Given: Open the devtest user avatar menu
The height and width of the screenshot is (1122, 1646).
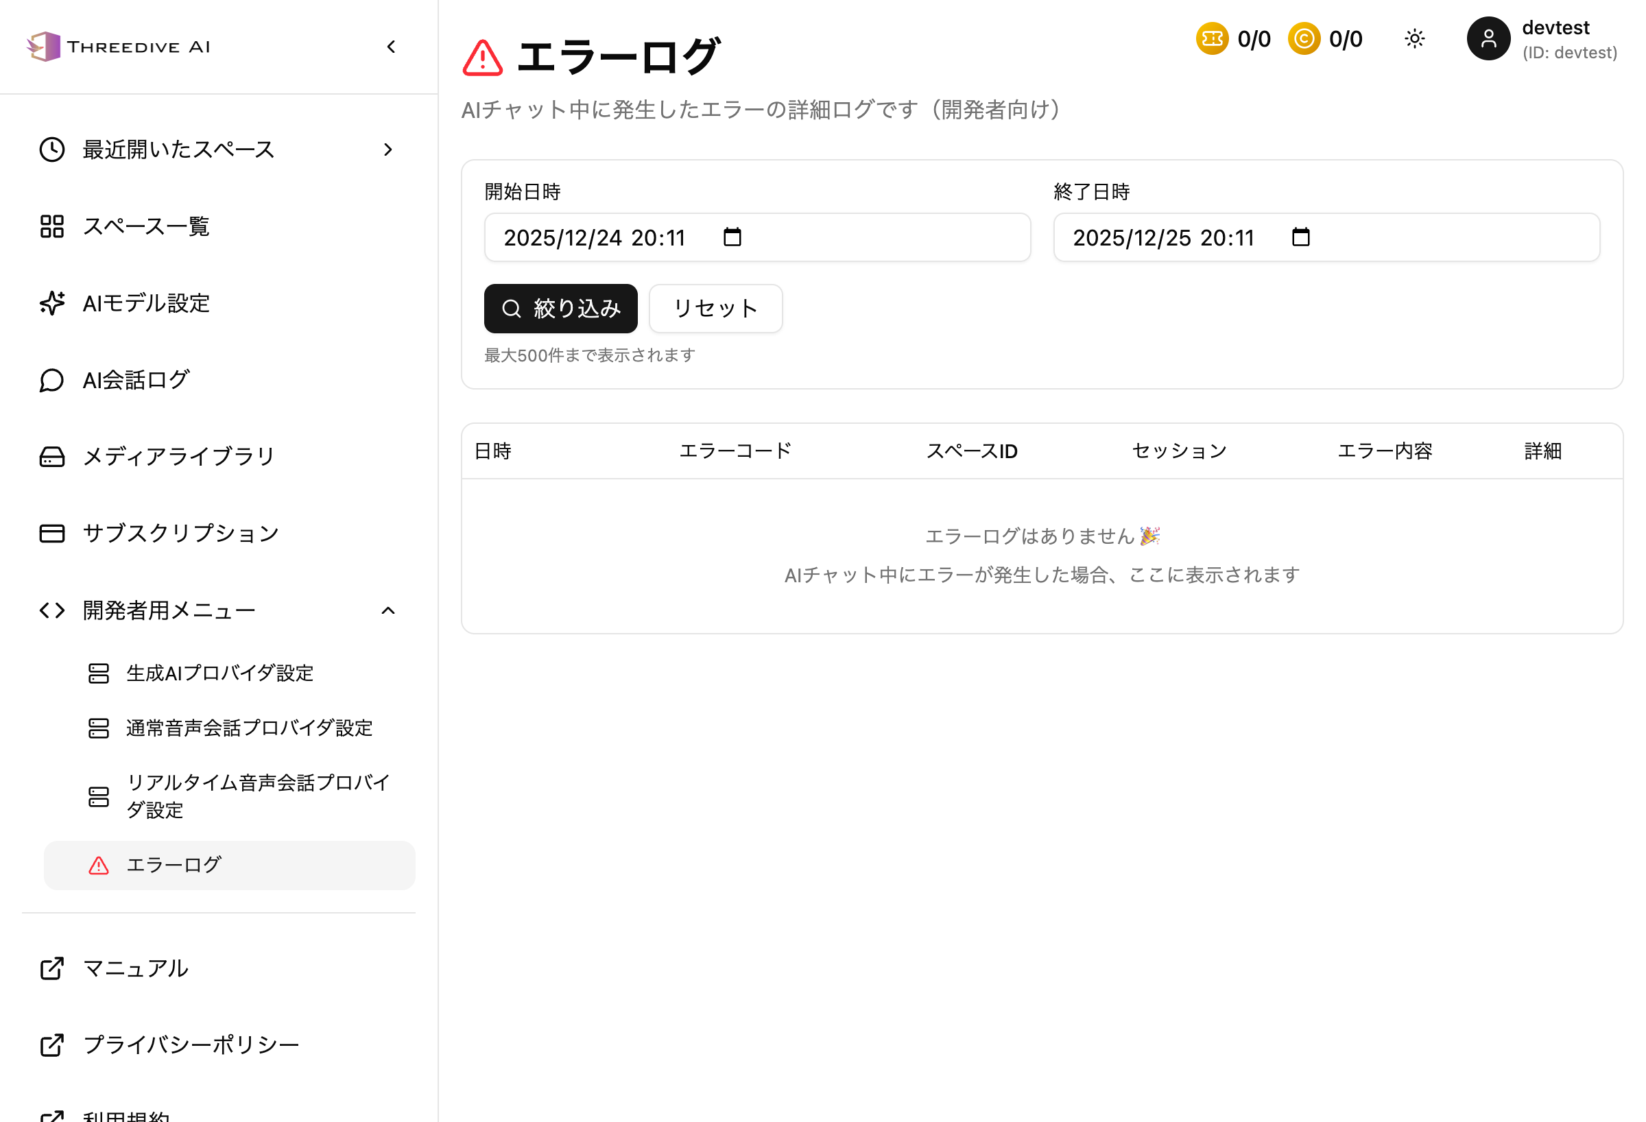Looking at the screenshot, I should click(1488, 38).
